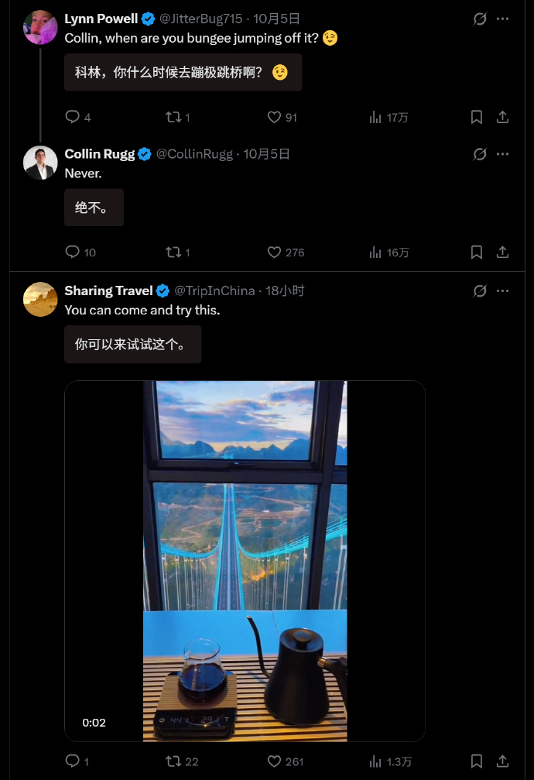Share Lynn Powell's tweet
The width and height of the screenshot is (534, 780).
pyautogui.click(x=502, y=117)
